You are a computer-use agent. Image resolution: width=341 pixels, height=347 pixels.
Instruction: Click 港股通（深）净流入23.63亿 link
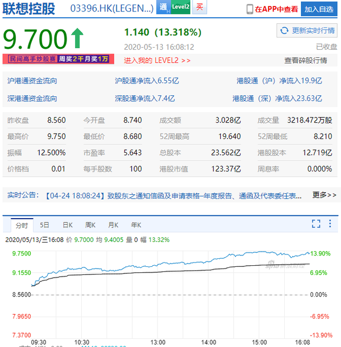(277, 99)
